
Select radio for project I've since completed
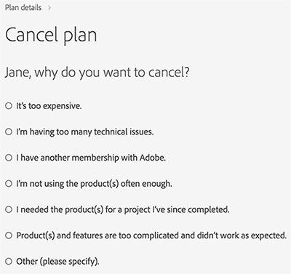click(x=9, y=209)
